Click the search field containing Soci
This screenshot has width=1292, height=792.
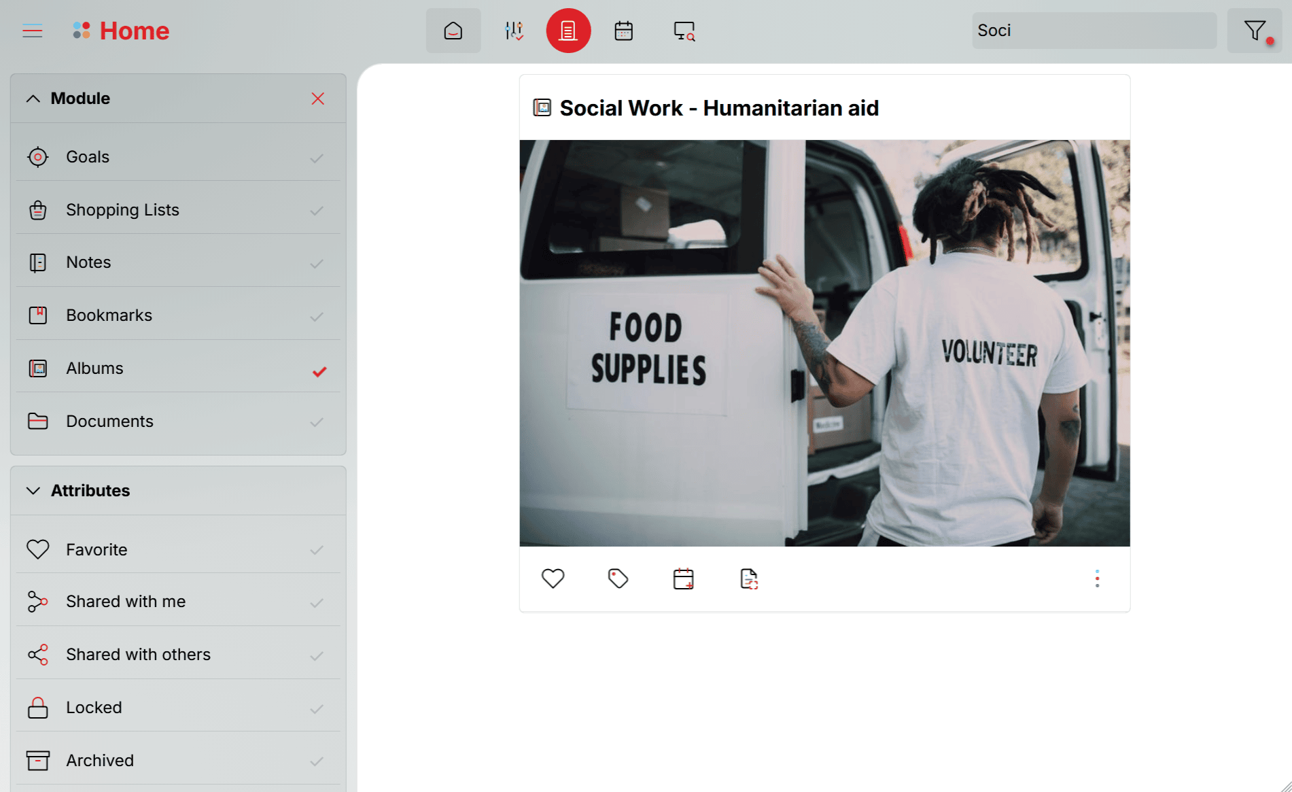[x=1094, y=30]
